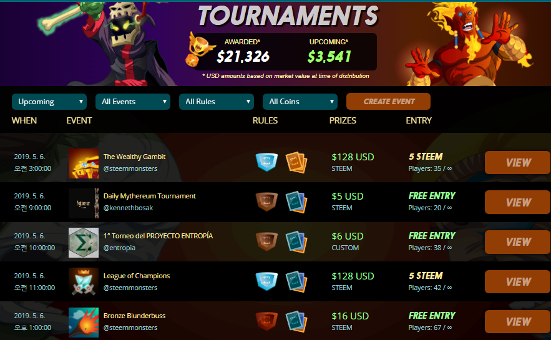View the League of Champions tournament
Image resolution: width=551 pixels, height=340 pixels.
(517, 282)
